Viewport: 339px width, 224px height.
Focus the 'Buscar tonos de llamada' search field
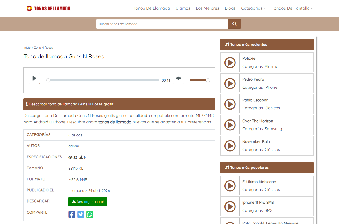(162, 24)
